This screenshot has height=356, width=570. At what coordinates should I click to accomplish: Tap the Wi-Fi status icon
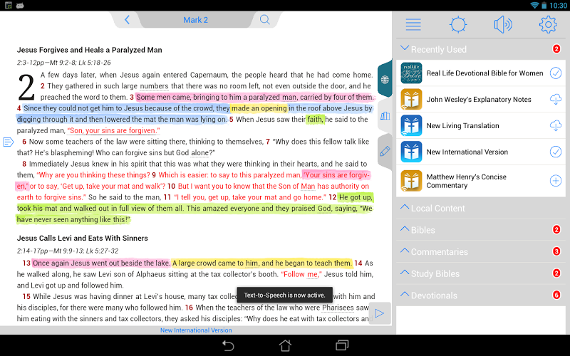[x=534, y=5]
